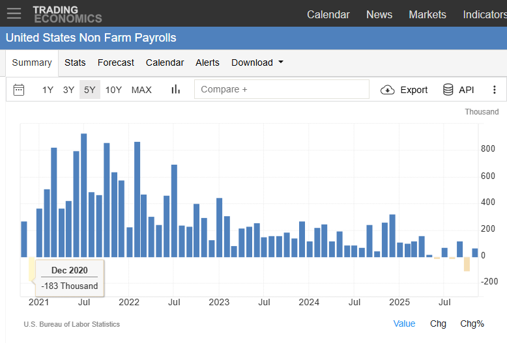Click the Trading Economics logo

coord(67,14)
